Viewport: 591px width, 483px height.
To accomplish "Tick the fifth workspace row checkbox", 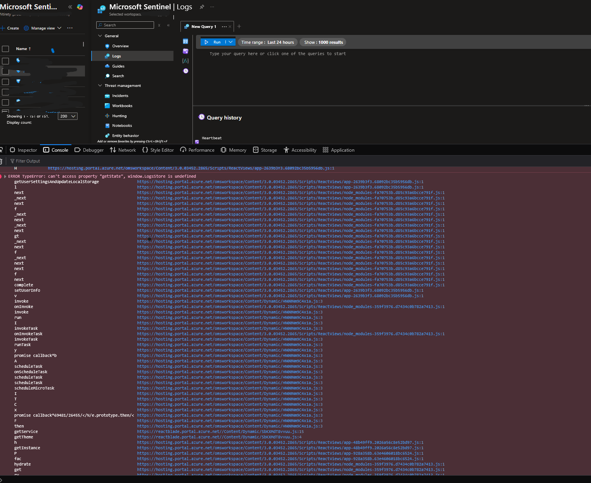I will [5, 102].
